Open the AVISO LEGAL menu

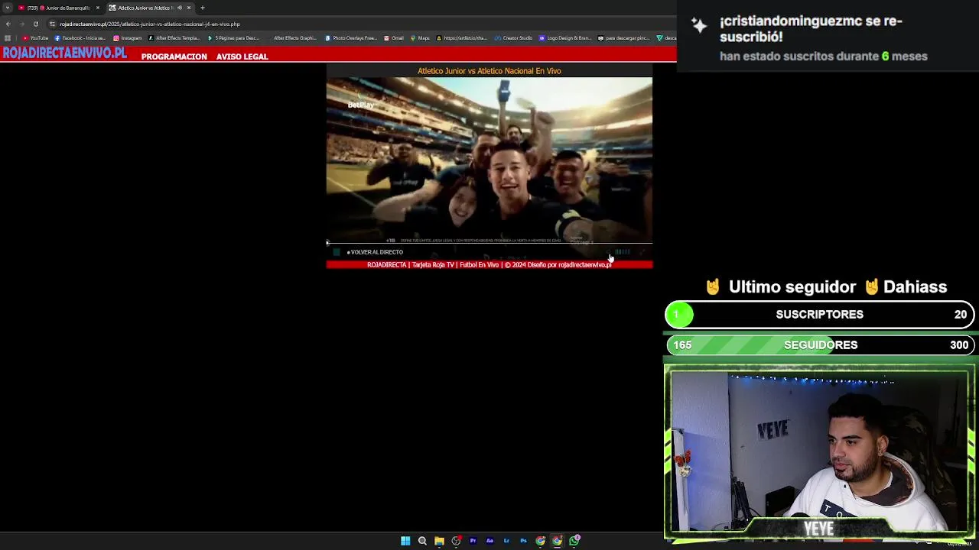242,57
